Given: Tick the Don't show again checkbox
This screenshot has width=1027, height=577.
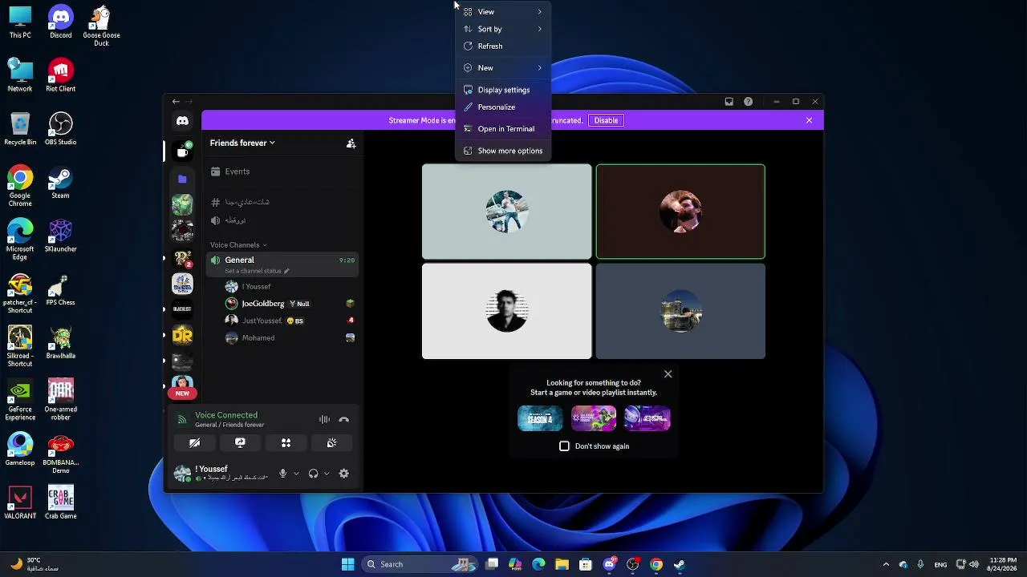Looking at the screenshot, I should (x=564, y=446).
